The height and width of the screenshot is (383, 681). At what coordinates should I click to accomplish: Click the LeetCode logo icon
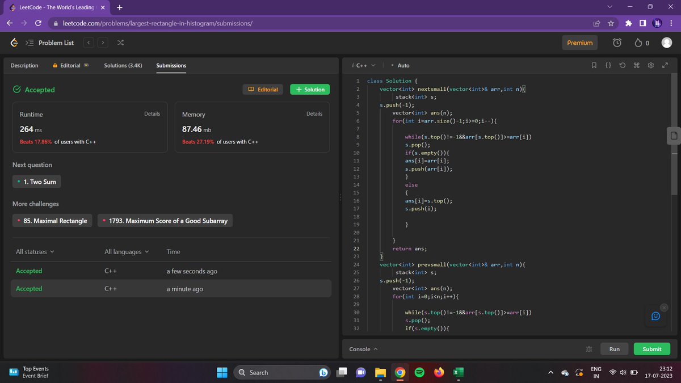pos(14,43)
